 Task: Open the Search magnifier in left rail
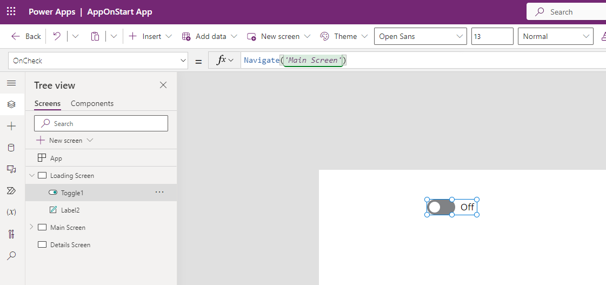click(11, 256)
